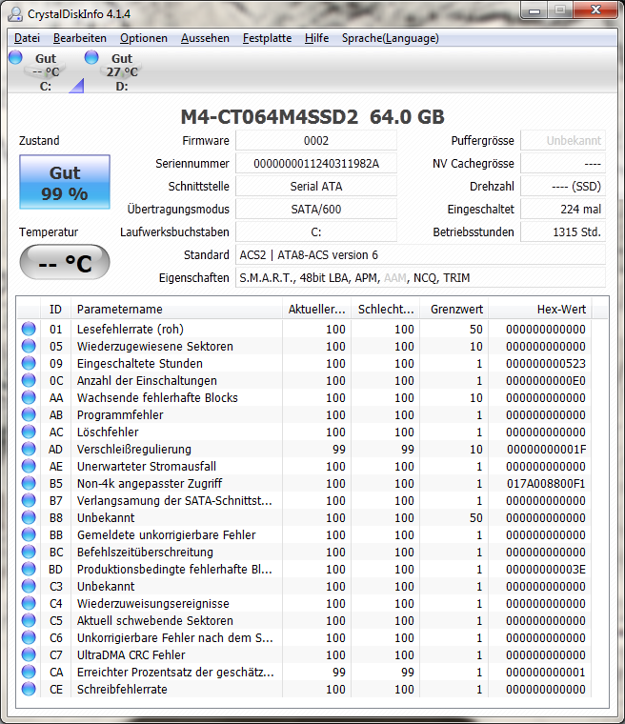The height and width of the screenshot is (724, 625).
Task: Open the Aussehen menu
Action: pos(205,38)
